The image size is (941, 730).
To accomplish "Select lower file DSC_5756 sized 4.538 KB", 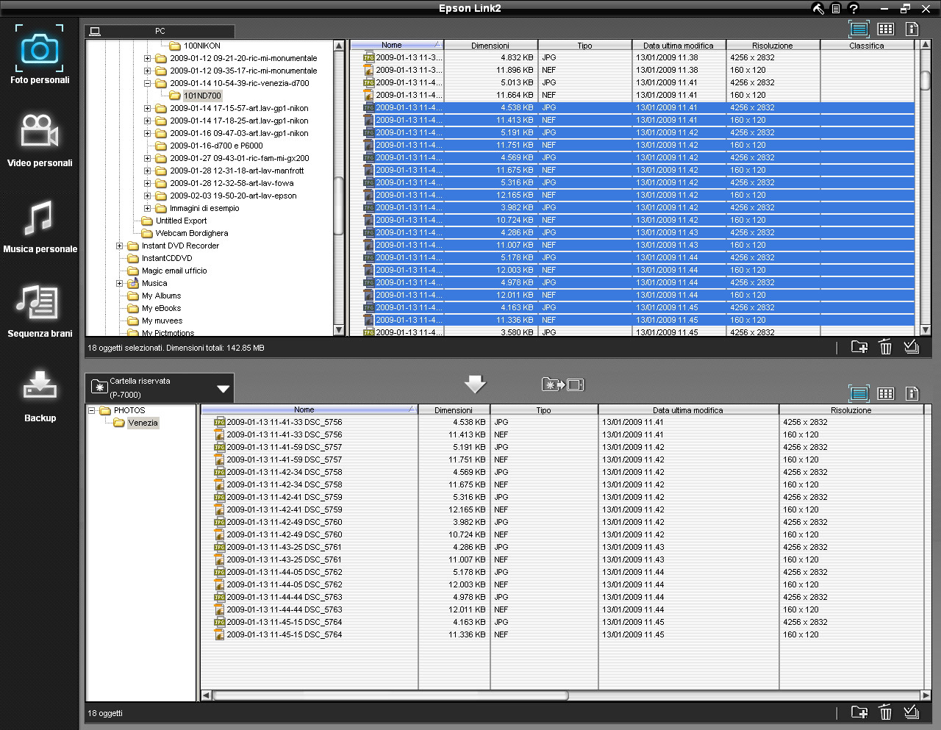I will point(562,422).
